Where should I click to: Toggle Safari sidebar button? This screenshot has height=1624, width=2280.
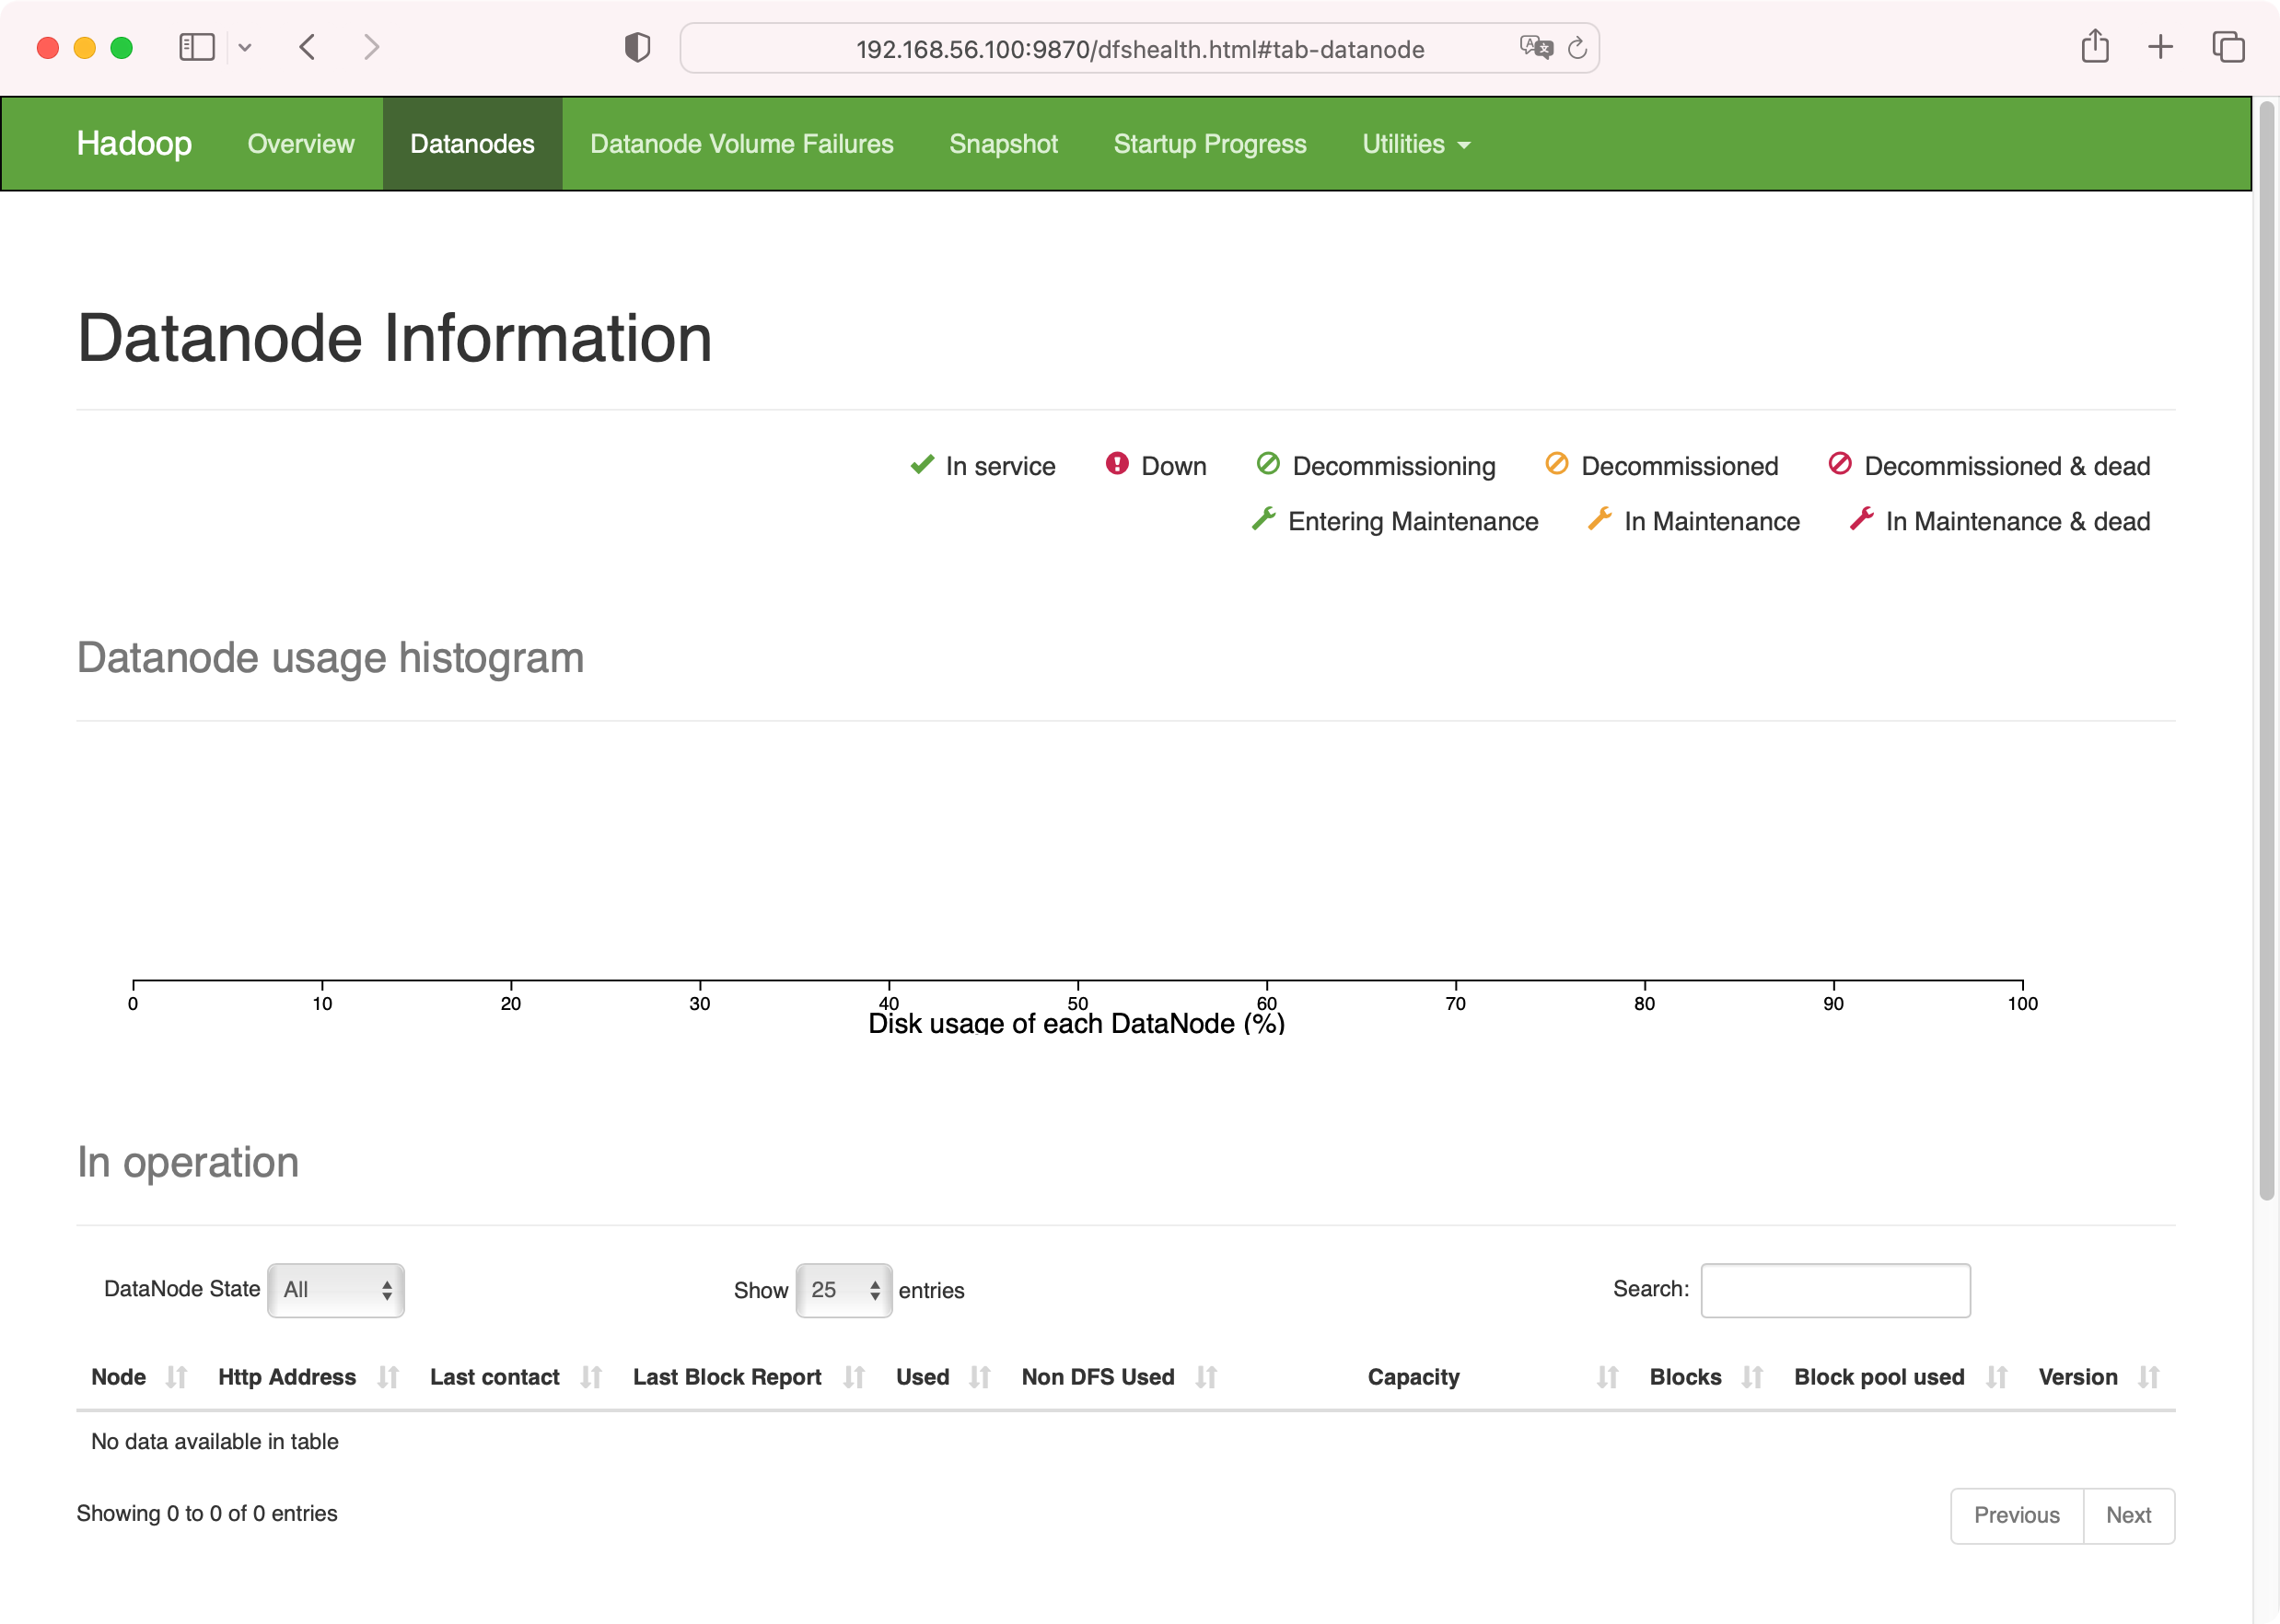[197, 47]
